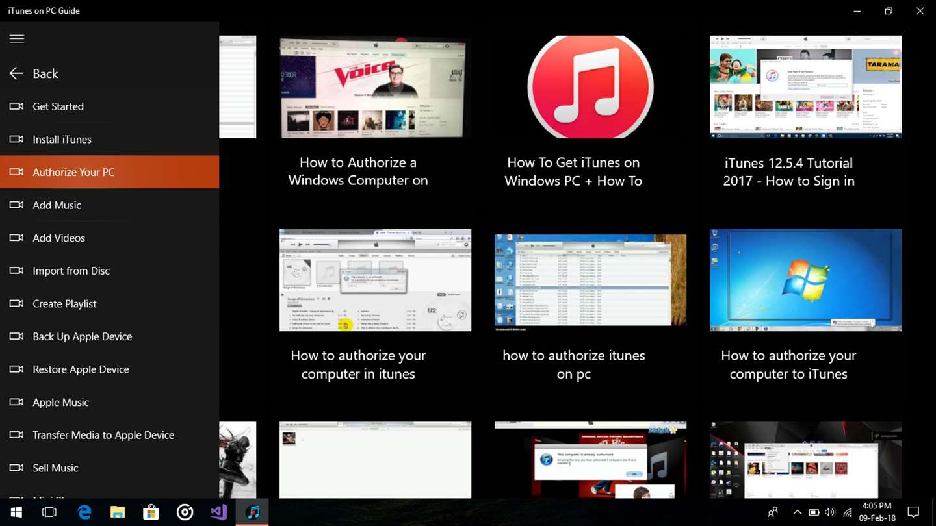Image resolution: width=936 pixels, height=526 pixels.
Task: Toggle the hamburger navigation menu
Action: 17,39
